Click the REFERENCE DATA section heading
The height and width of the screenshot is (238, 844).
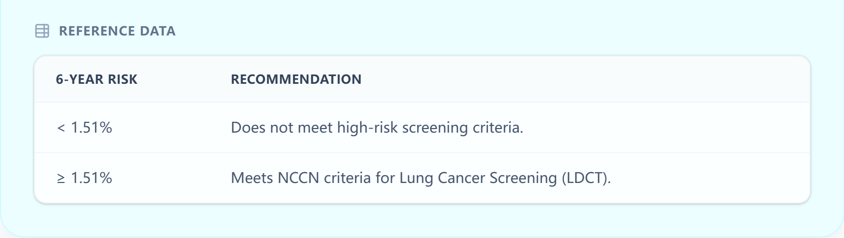[117, 31]
